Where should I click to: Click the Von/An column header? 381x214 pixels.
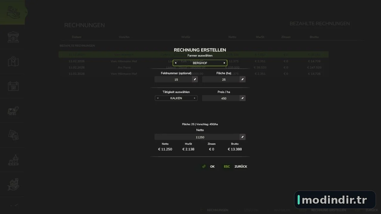click(x=124, y=37)
